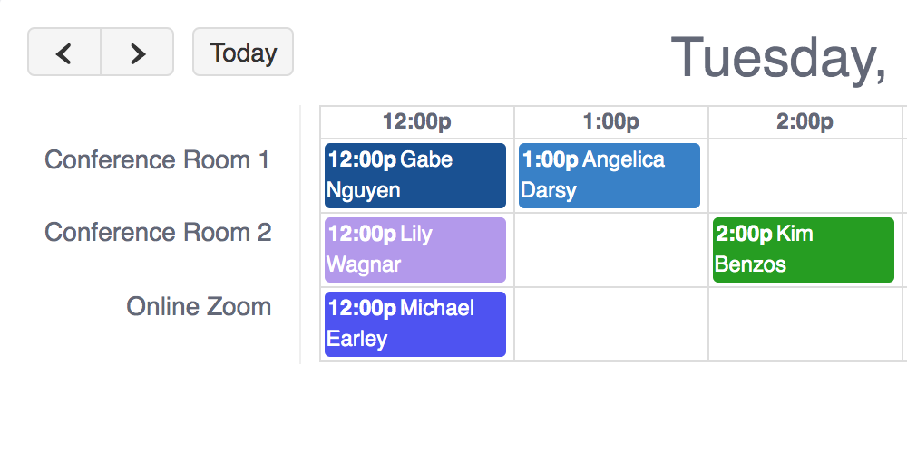Open Gabe Nguyen's 12:00p booking
Screen dimensions: 907x471
click(x=415, y=176)
